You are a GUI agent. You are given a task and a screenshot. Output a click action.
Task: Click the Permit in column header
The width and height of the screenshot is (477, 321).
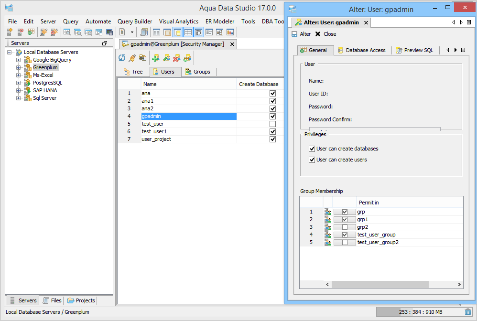(x=410, y=203)
